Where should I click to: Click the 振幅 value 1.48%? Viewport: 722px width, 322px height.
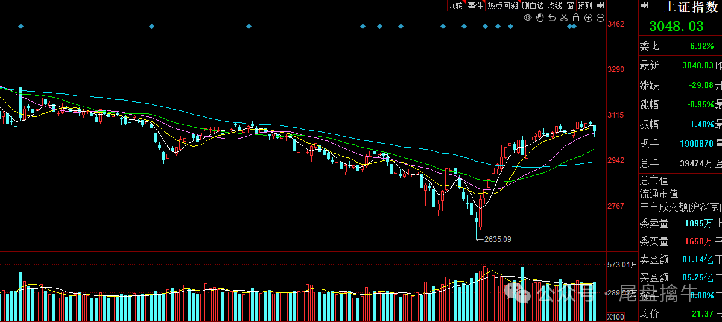(x=702, y=125)
